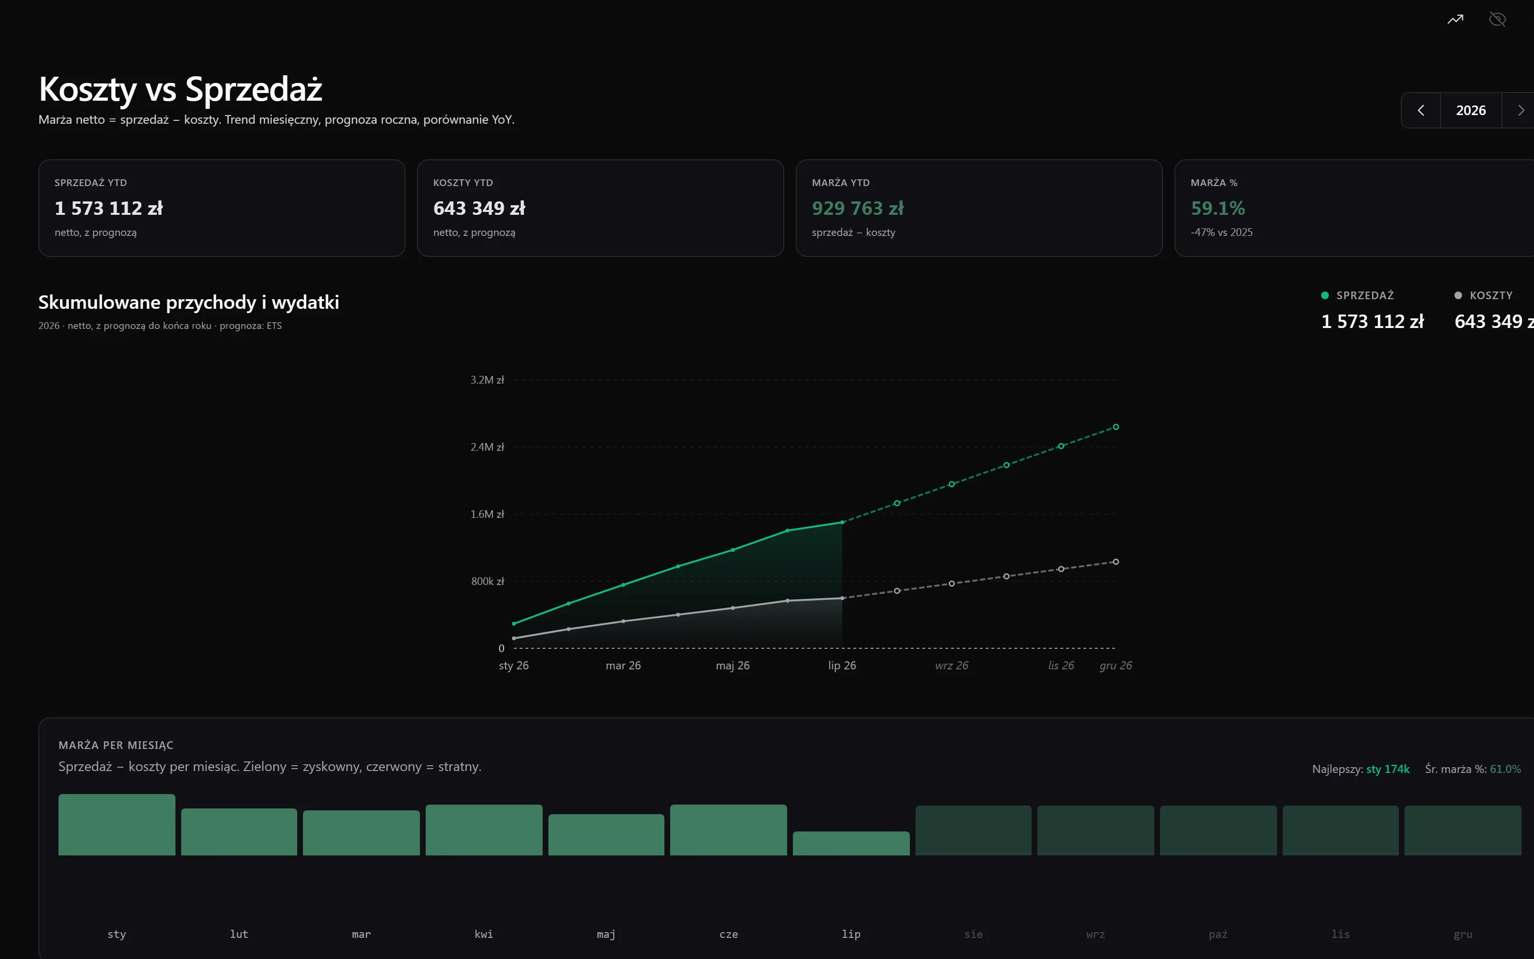The width and height of the screenshot is (1534, 959).
Task: Open the Koszty YTD card
Action: pos(600,208)
